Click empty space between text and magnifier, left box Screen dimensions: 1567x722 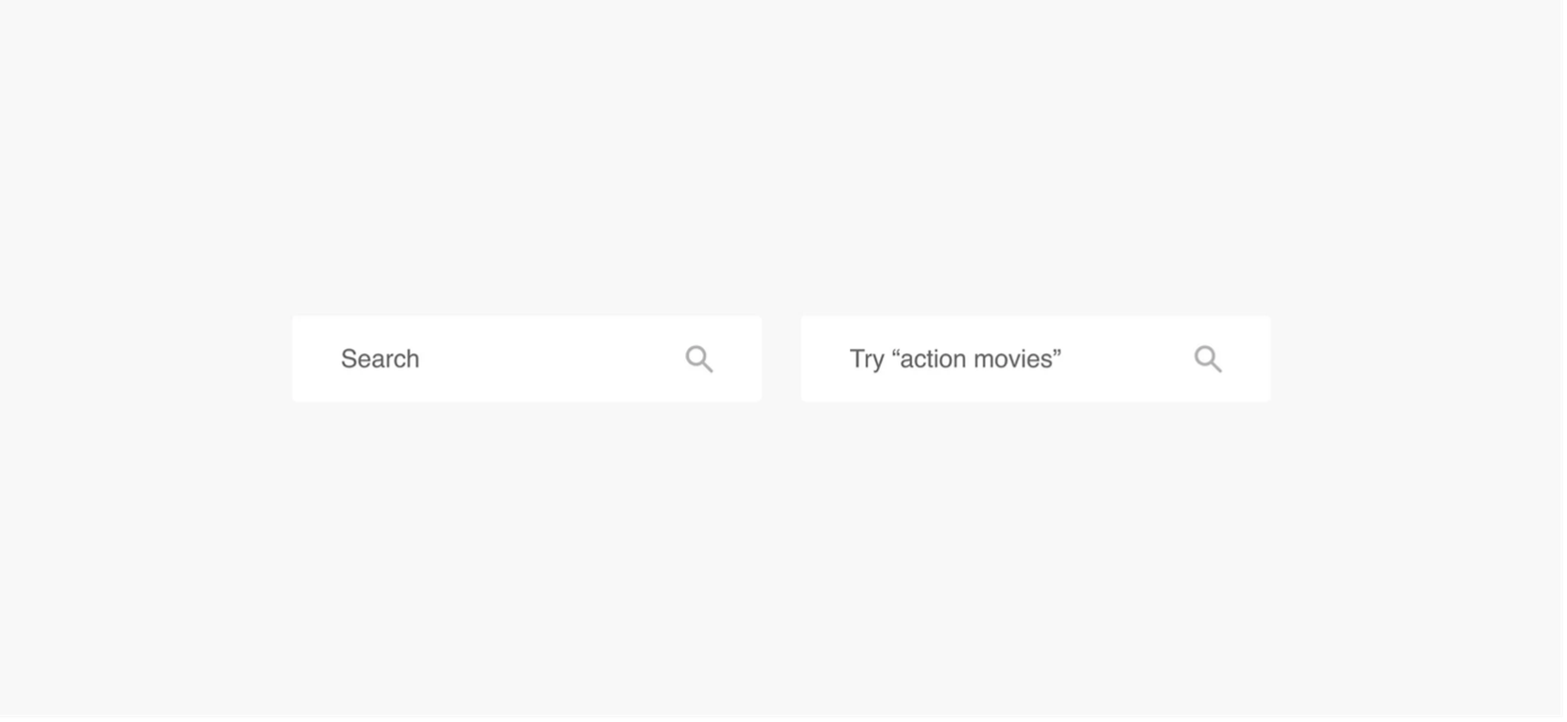(x=552, y=359)
